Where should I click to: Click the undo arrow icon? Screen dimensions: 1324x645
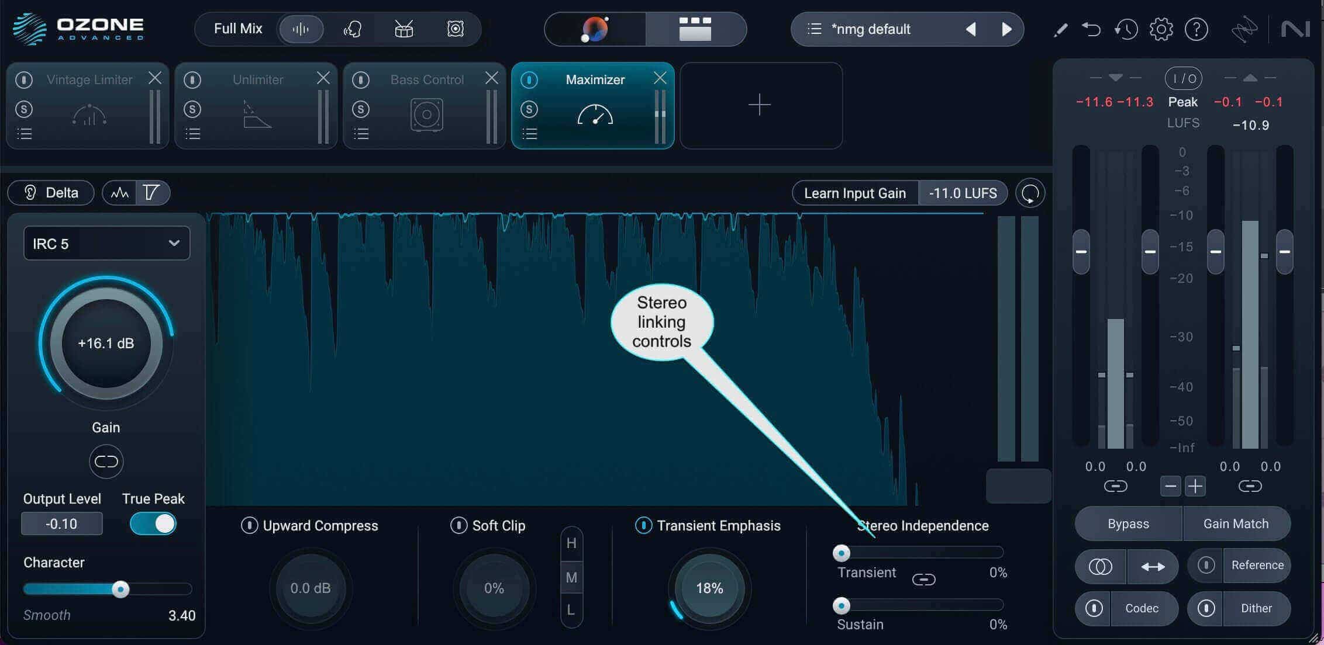1091,29
